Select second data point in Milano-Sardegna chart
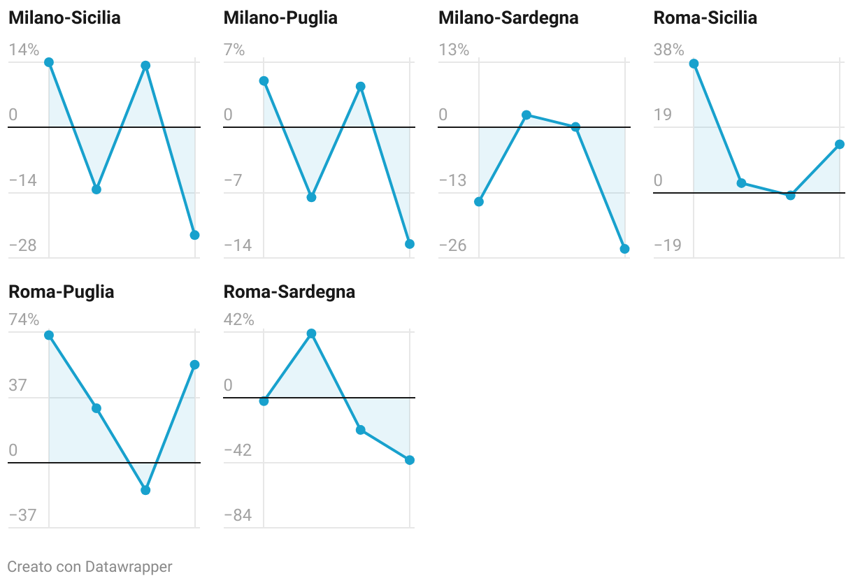This screenshot has width=853, height=583. [526, 115]
